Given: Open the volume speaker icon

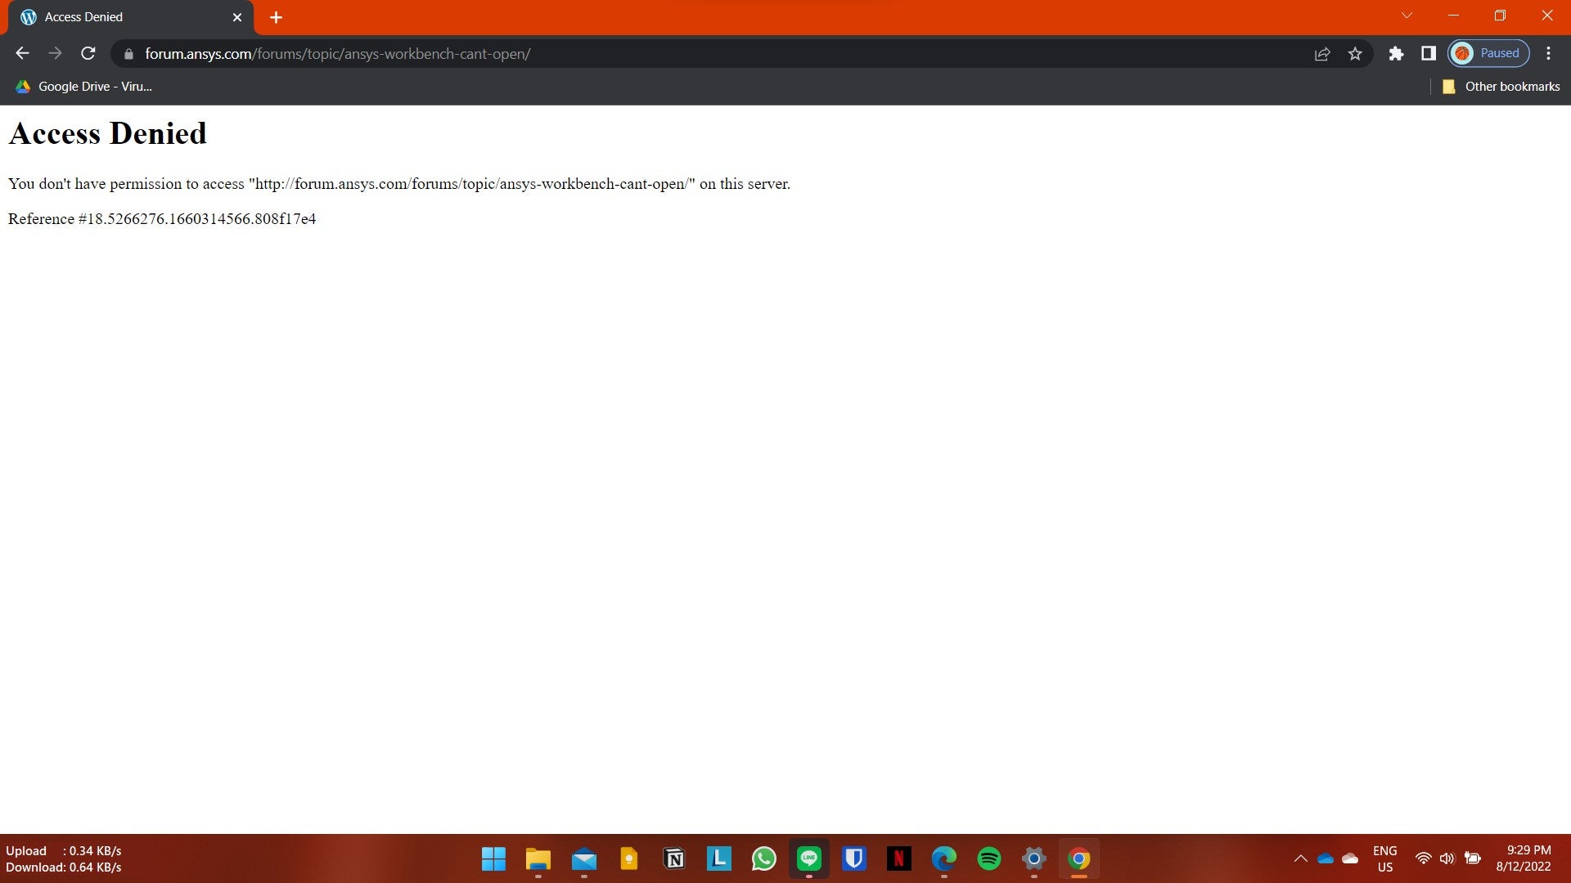Looking at the screenshot, I should click(1447, 858).
